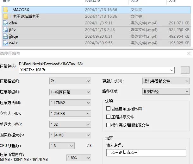The width and height of the screenshot is (193, 164).
Task: Click date 2024/11/3 9:11
Action: pos(99,23)
